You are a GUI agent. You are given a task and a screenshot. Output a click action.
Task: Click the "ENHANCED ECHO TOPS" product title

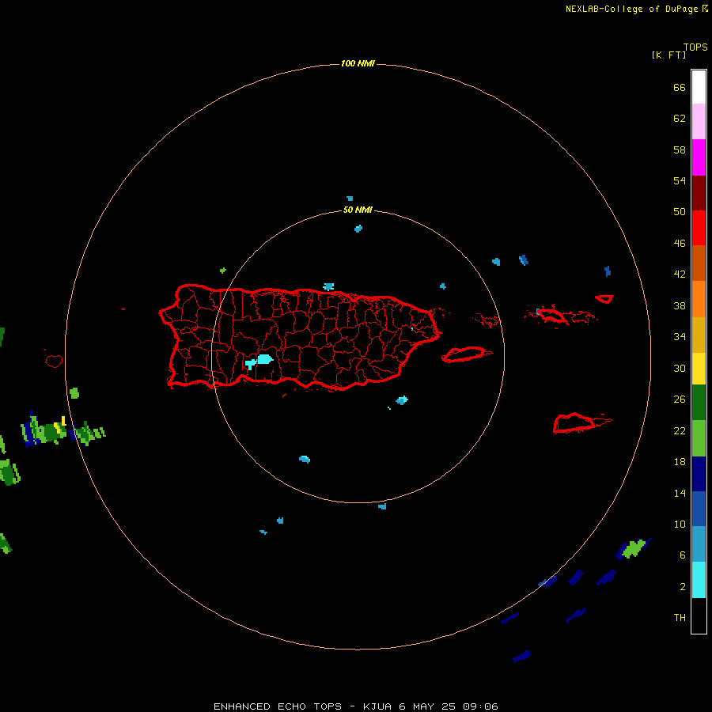[x=278, y=706]
